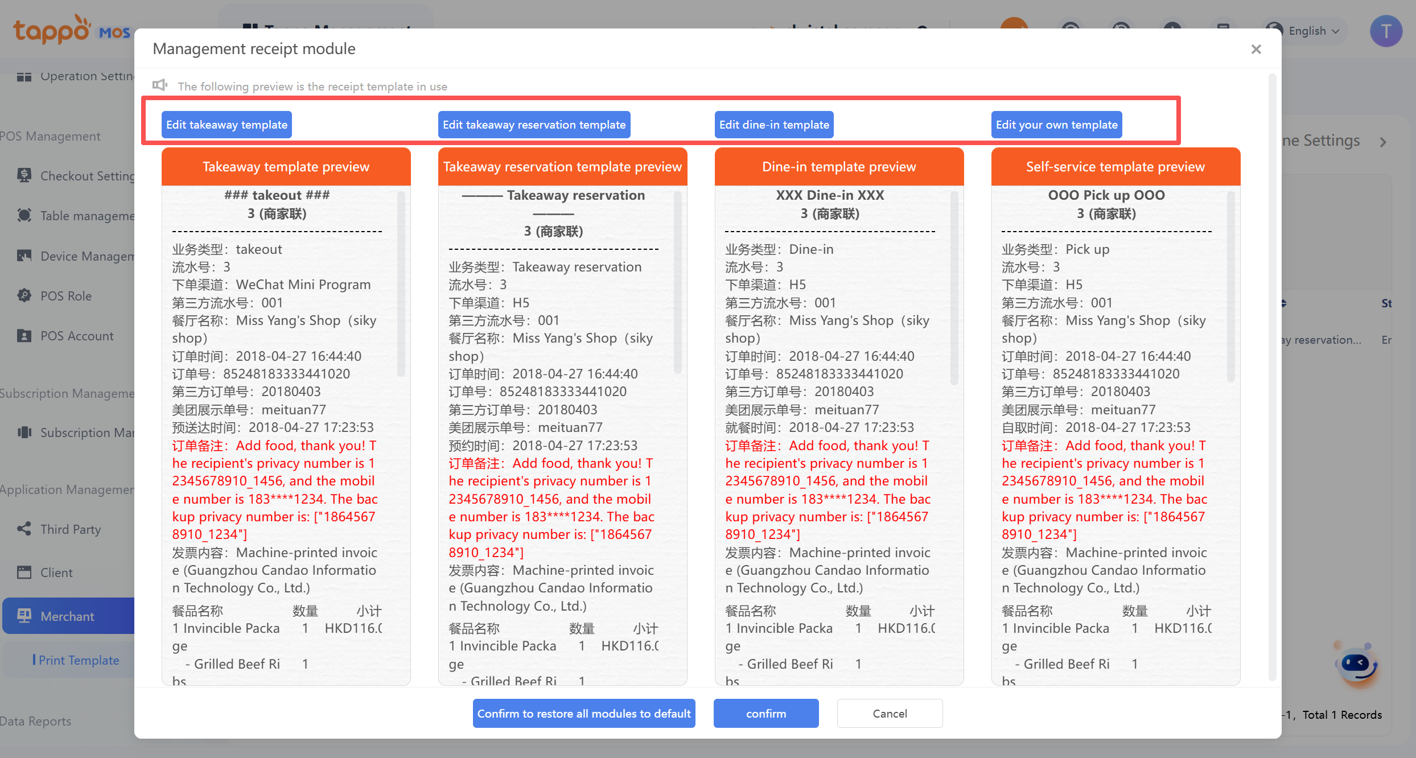Open the Print Template submenu
This screenshot has width=1416, height=758.
[x=79, y=660]
